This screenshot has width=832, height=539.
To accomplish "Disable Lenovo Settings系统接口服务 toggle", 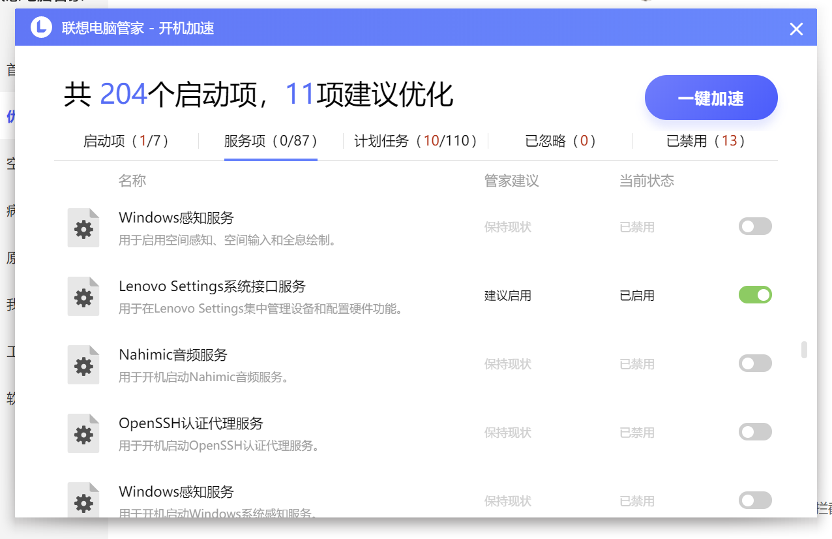I will click(x=755, y=295).
